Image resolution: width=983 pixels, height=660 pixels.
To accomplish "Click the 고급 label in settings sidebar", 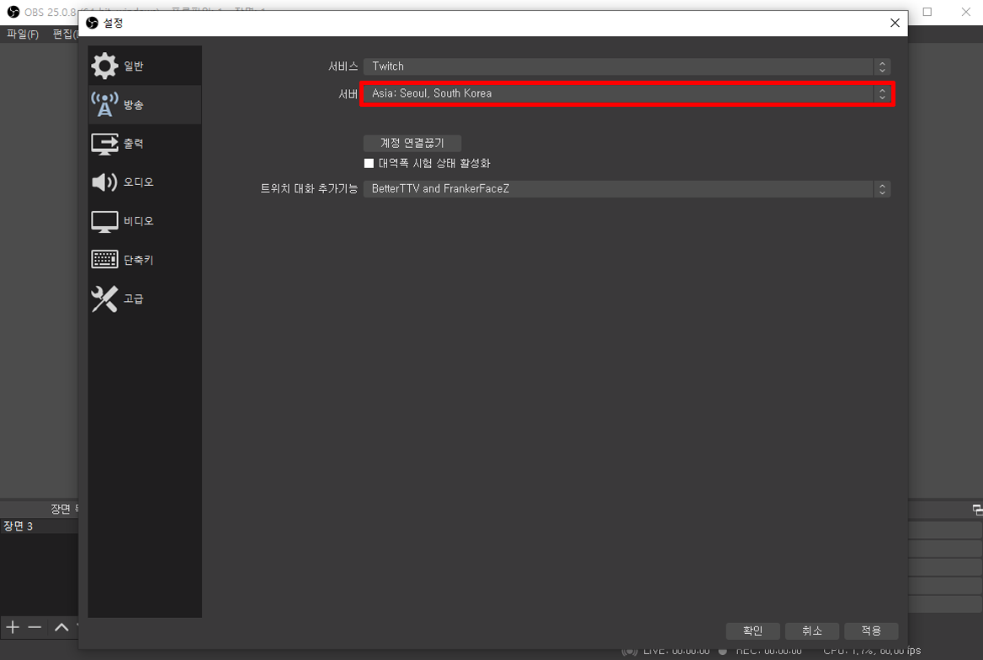I will (x=134, y=298).
